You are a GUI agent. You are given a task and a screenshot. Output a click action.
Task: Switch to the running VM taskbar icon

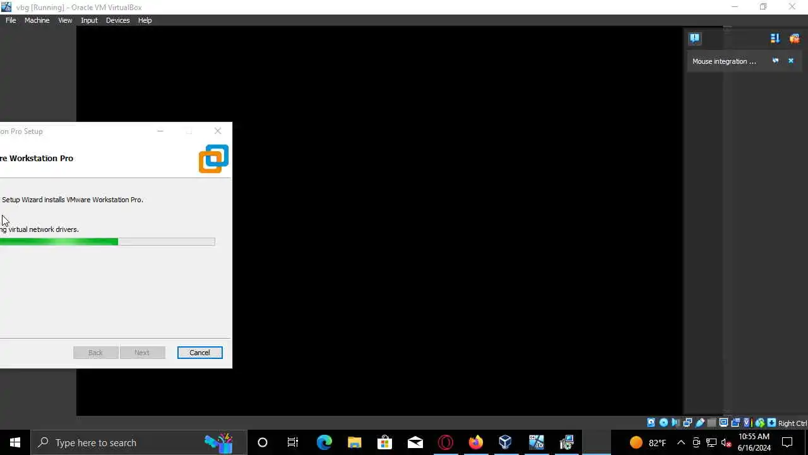click(537, 442)
